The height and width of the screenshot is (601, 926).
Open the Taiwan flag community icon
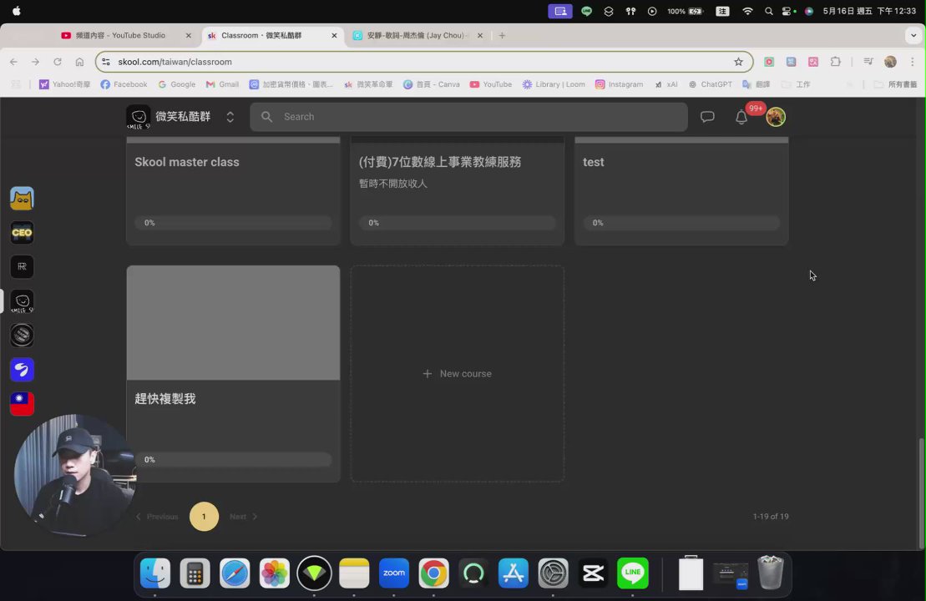tap(22, 403)
